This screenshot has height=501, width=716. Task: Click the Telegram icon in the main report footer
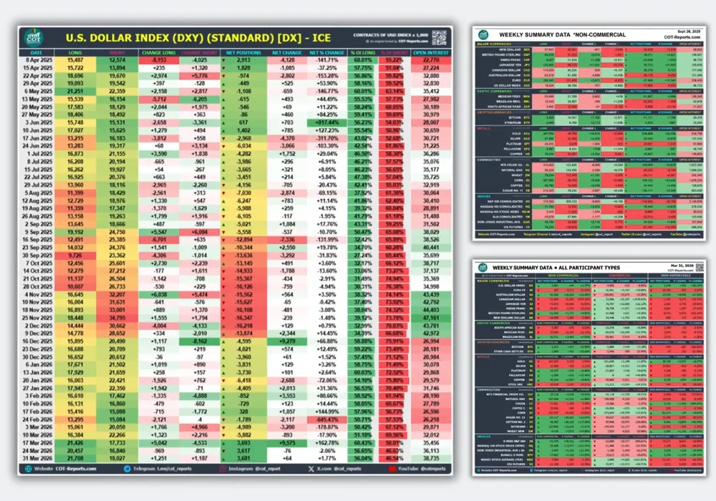click(127, 469)
